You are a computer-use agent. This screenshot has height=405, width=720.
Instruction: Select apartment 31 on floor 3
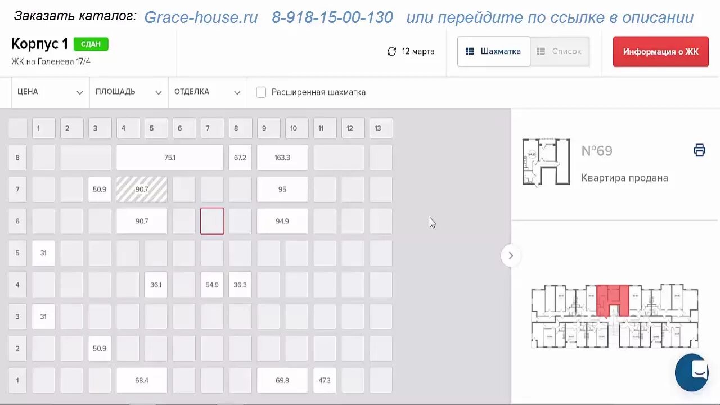pyautogui.click(x=43, y=317)
